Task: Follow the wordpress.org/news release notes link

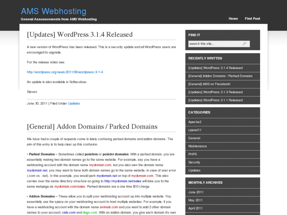Action: [x=65, y=72]
